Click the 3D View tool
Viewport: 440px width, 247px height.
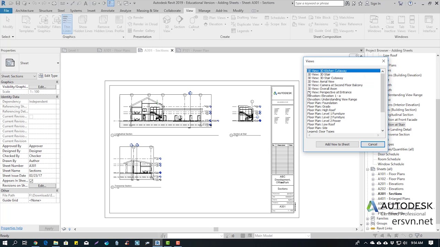[x=167, y=24]
